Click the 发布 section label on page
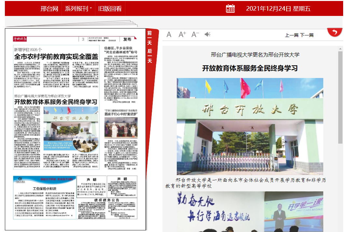Screen dimensions: 349x232 pos(127,39)
